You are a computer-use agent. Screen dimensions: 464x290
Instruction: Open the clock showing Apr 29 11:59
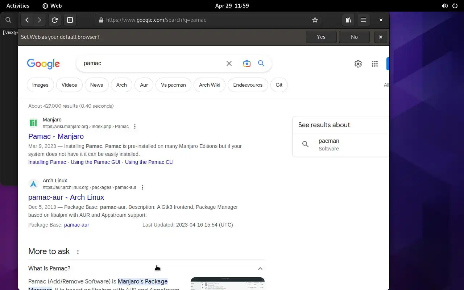click(232, 6)
